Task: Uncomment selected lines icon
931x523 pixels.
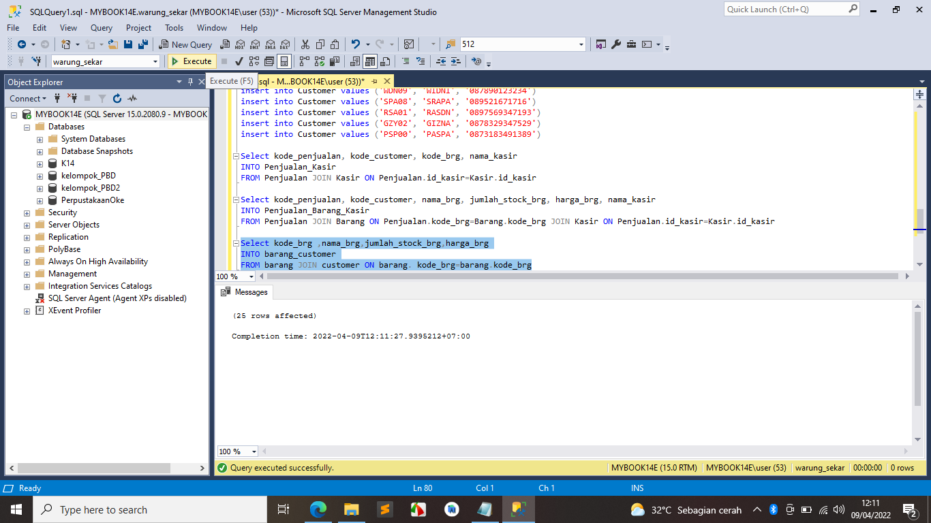Action: [x=421, y=61]
